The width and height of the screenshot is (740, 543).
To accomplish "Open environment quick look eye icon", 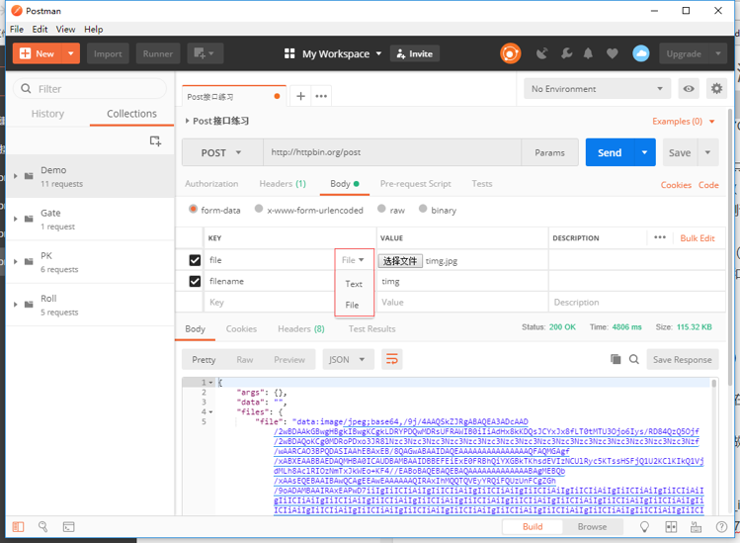I will 689,89.
